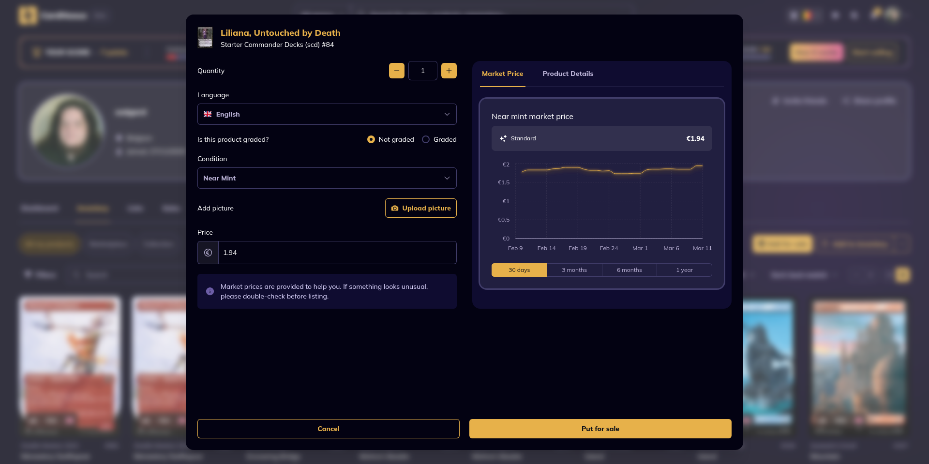This screenshot has width=929, height=464.
Task: Click the info icon beside market notice
Action: (210, 291)
